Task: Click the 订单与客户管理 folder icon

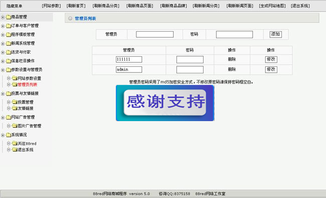Action: pos(9,26)
